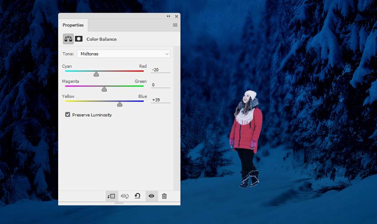
Task: Delete the Color Balance adjustment layer
Action: click(164, 196)
